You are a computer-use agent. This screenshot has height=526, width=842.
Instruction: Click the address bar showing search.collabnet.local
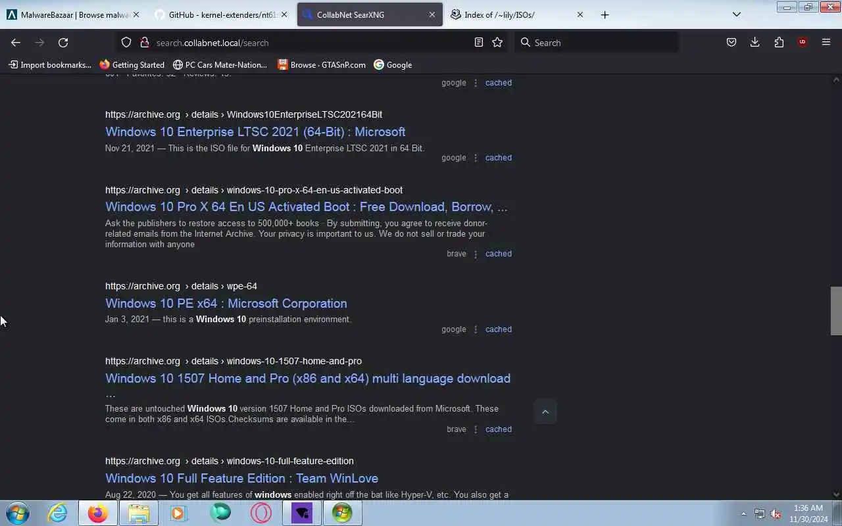tap(312, 42)
